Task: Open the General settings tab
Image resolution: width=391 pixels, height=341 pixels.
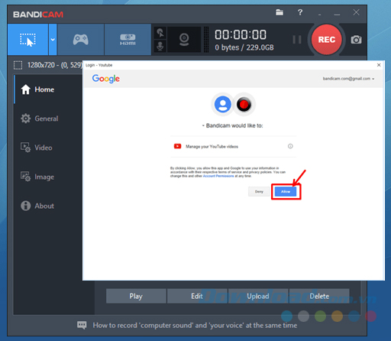Action: coord(48,119)
